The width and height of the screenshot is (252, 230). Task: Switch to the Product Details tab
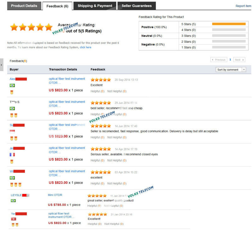pyautogui.click(x=24, y=6)
